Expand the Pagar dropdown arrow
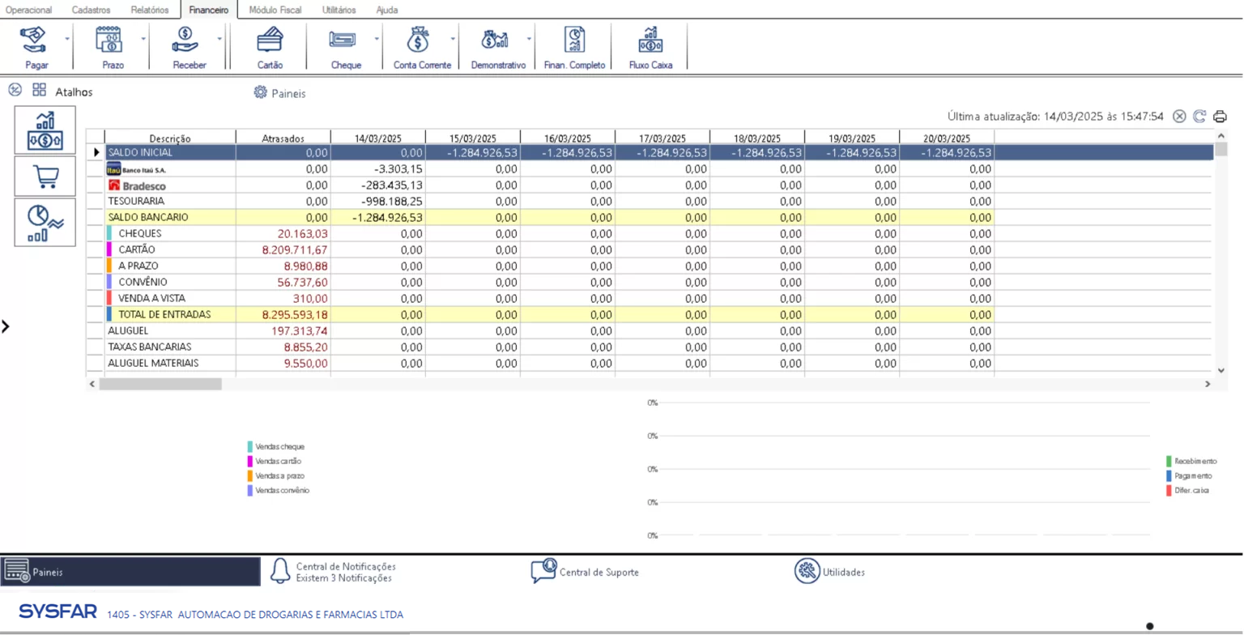1244x639 pixels. tap(67, 39)
